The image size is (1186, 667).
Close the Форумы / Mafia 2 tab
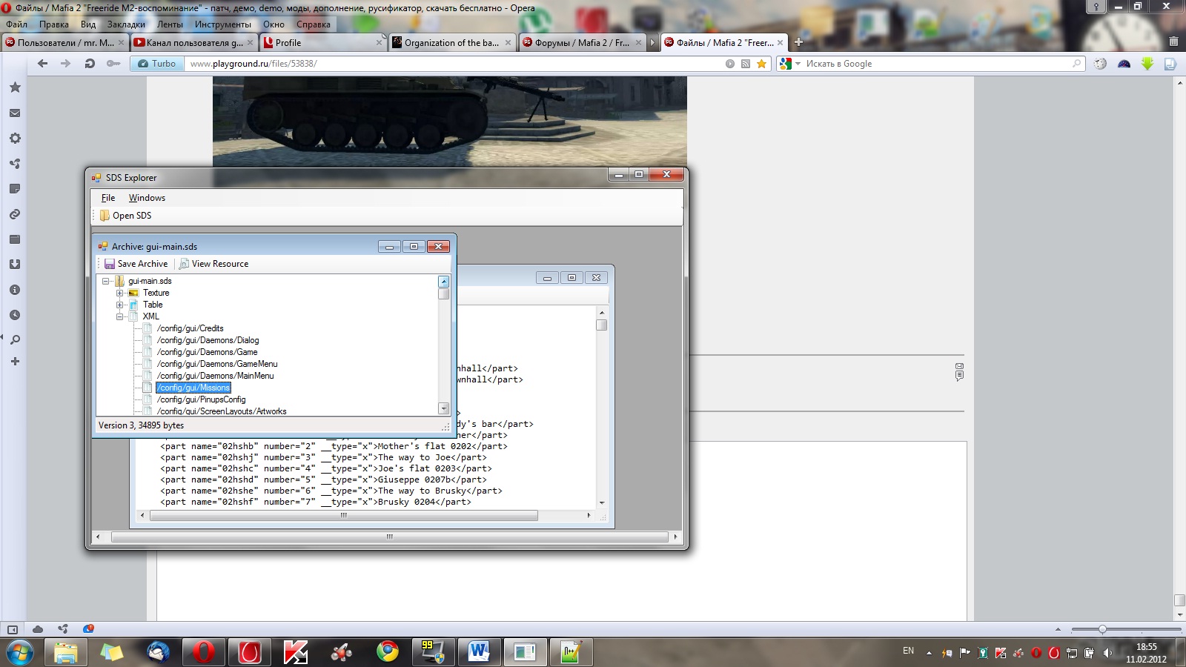[638, 42]
